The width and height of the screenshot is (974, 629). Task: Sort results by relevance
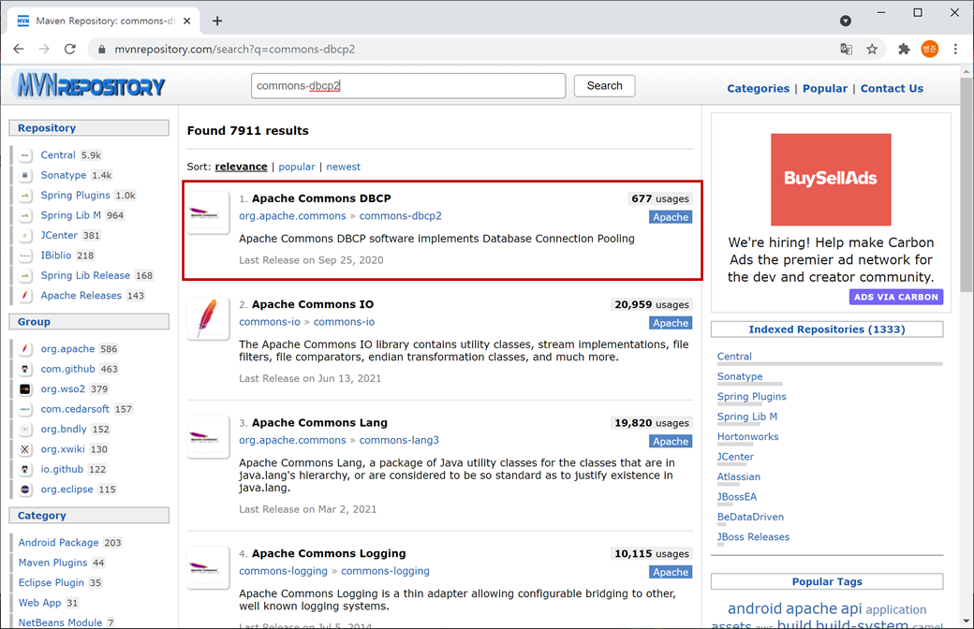coord(241,167)
